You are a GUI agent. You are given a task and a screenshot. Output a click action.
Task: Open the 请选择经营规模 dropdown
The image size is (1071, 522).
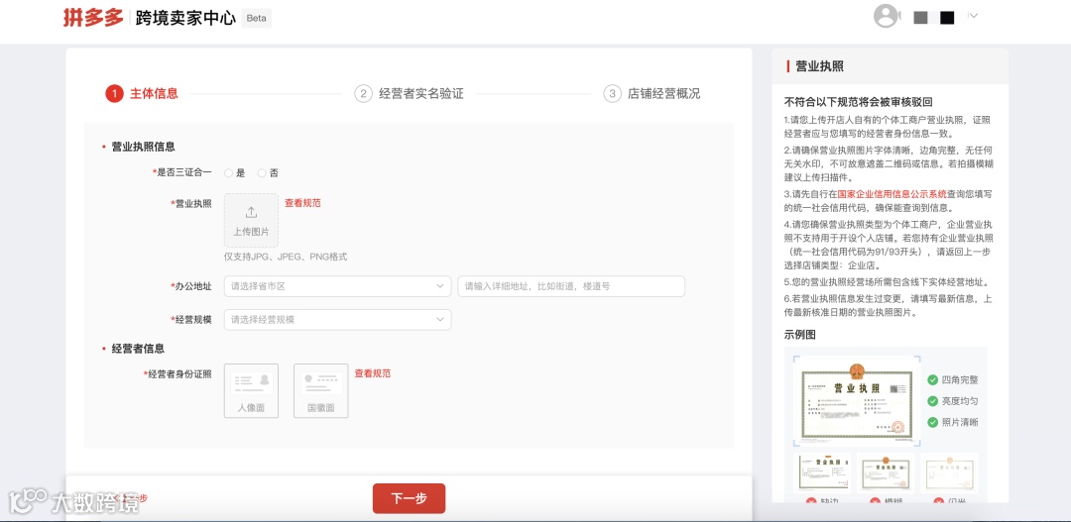pyautogui.click(x=337, y=319)
